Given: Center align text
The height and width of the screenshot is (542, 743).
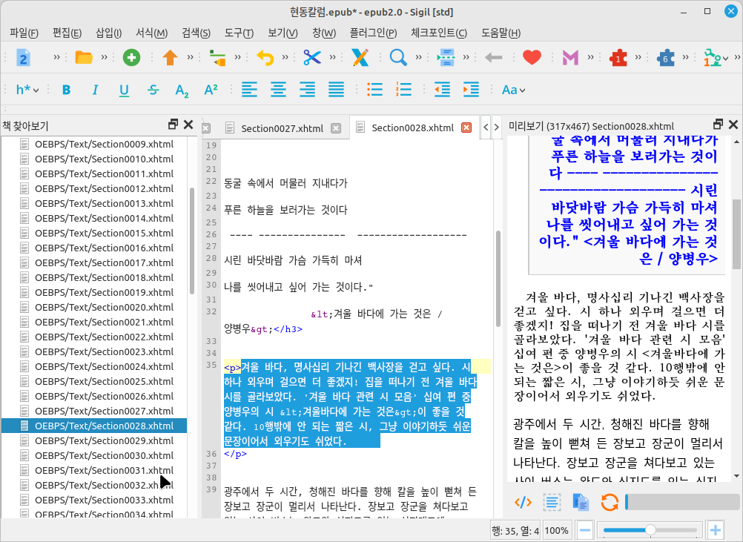Looking at the screenshot, I should pos(278,90).
